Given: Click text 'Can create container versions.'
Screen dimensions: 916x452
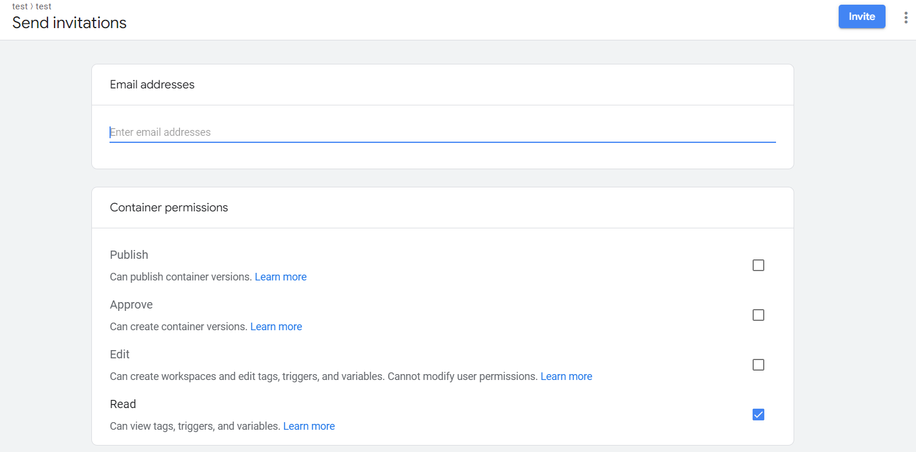Looking at the screenshot, I should tap(179, 327).
